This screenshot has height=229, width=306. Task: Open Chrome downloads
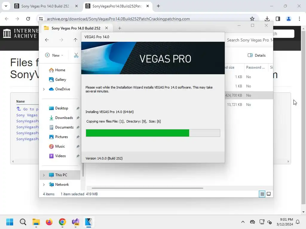click(x=267, y=19)
